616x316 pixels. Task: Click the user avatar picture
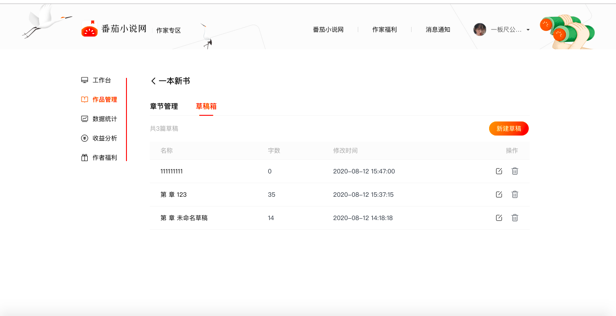tap(480, 29)
